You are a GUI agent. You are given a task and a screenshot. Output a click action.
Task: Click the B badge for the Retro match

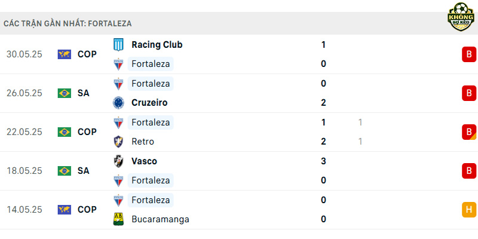pyautogui.click(x=469, y=132)
